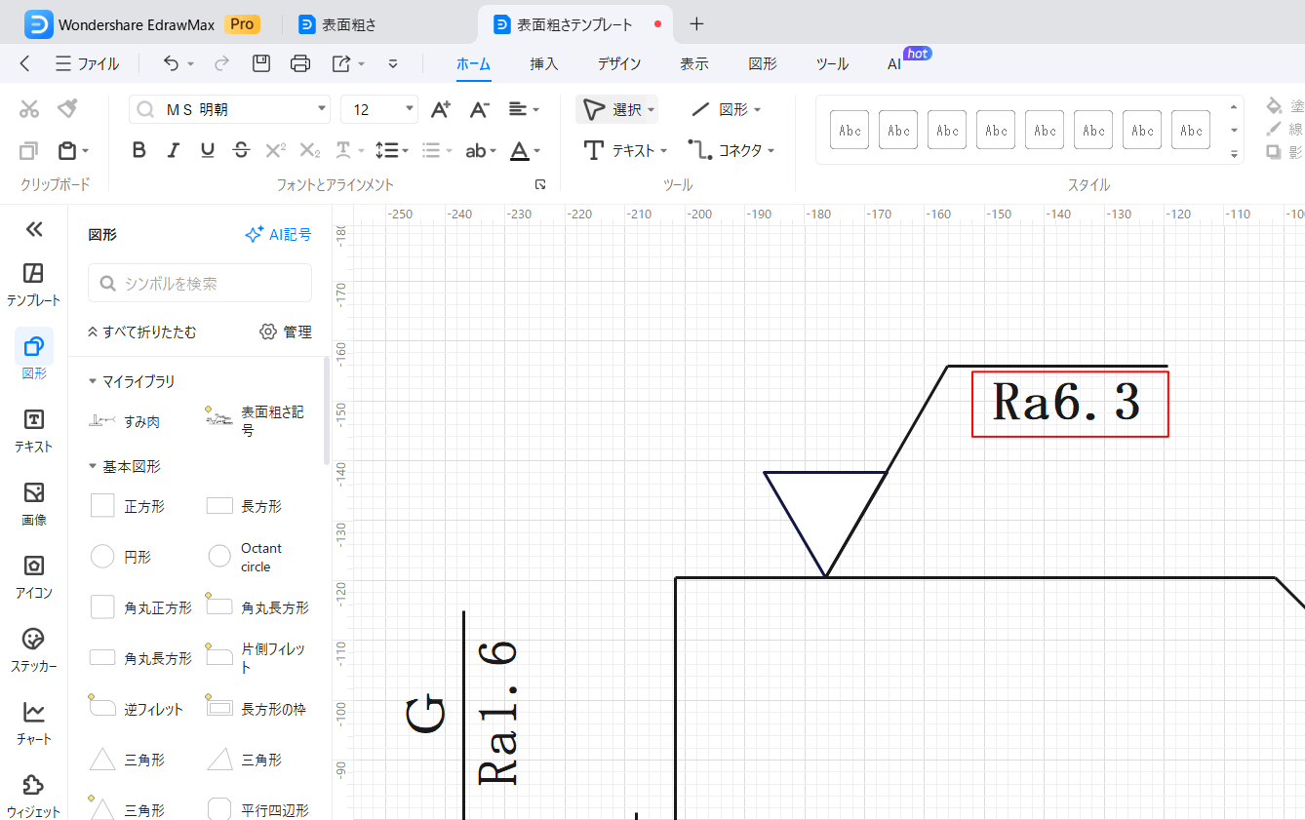The width and height of the screenshot is (1305, 820).
Task: Click the shadow icon
Action: (1274, 152)
